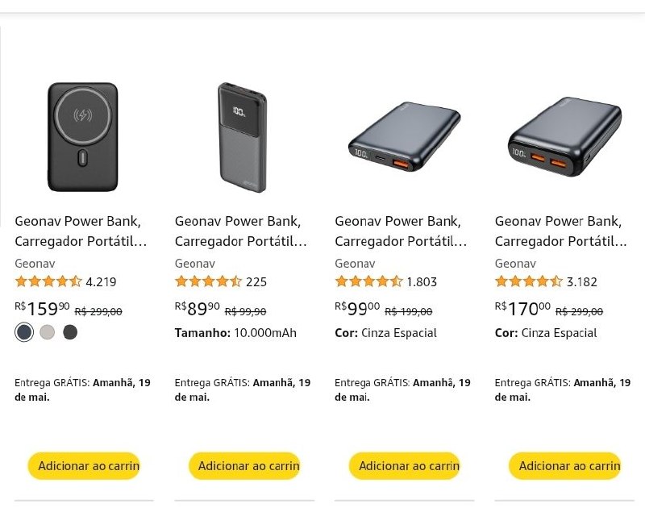
Task: Add the R$159,90 power bank to cart
Action: (x=84, y=465)
